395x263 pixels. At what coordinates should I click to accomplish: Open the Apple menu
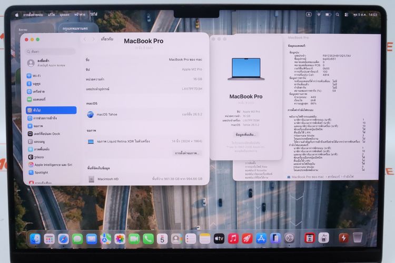pos(17,15)
